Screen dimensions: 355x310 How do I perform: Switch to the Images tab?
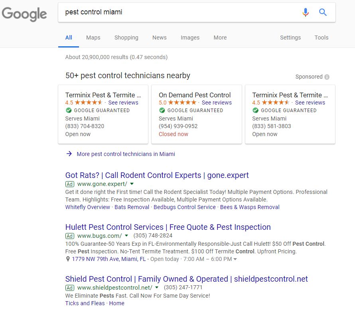[190, 38]
